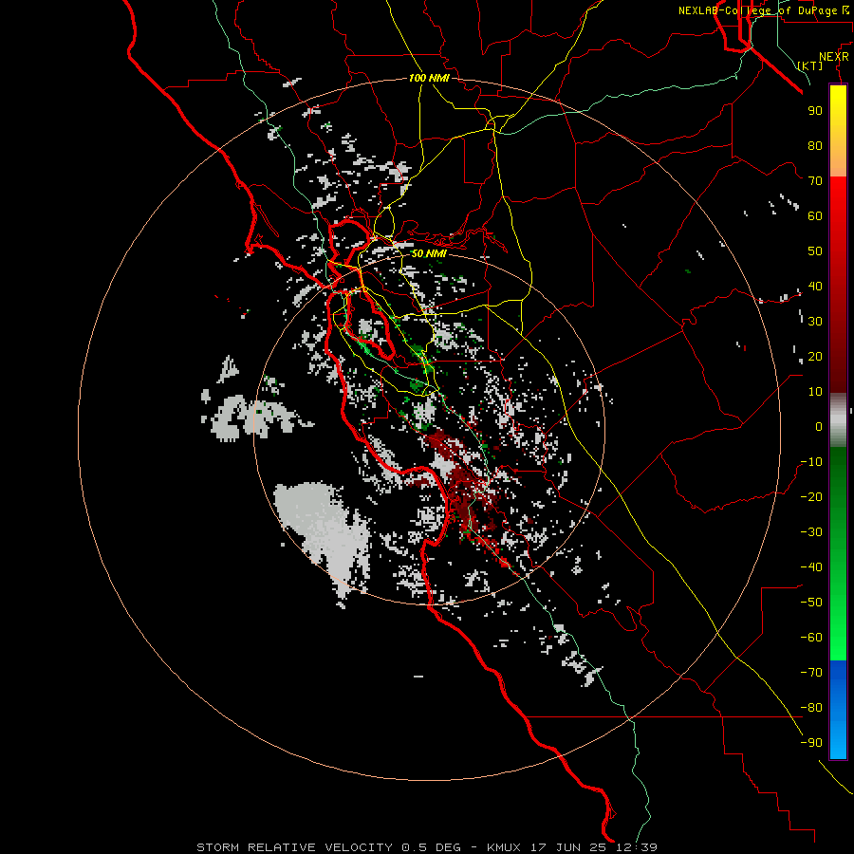The height and width of the screenshot is (854, 854).
Task: Click the -10 value on velocity scale
Action: (811, 462)
